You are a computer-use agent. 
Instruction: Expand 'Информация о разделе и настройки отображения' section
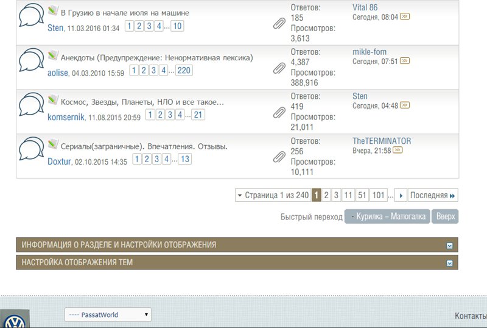[x=449, y=246]
